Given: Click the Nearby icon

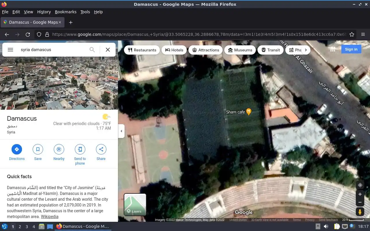Looking at the screenshot, I should pyautogui.click(x=59, y=149).
